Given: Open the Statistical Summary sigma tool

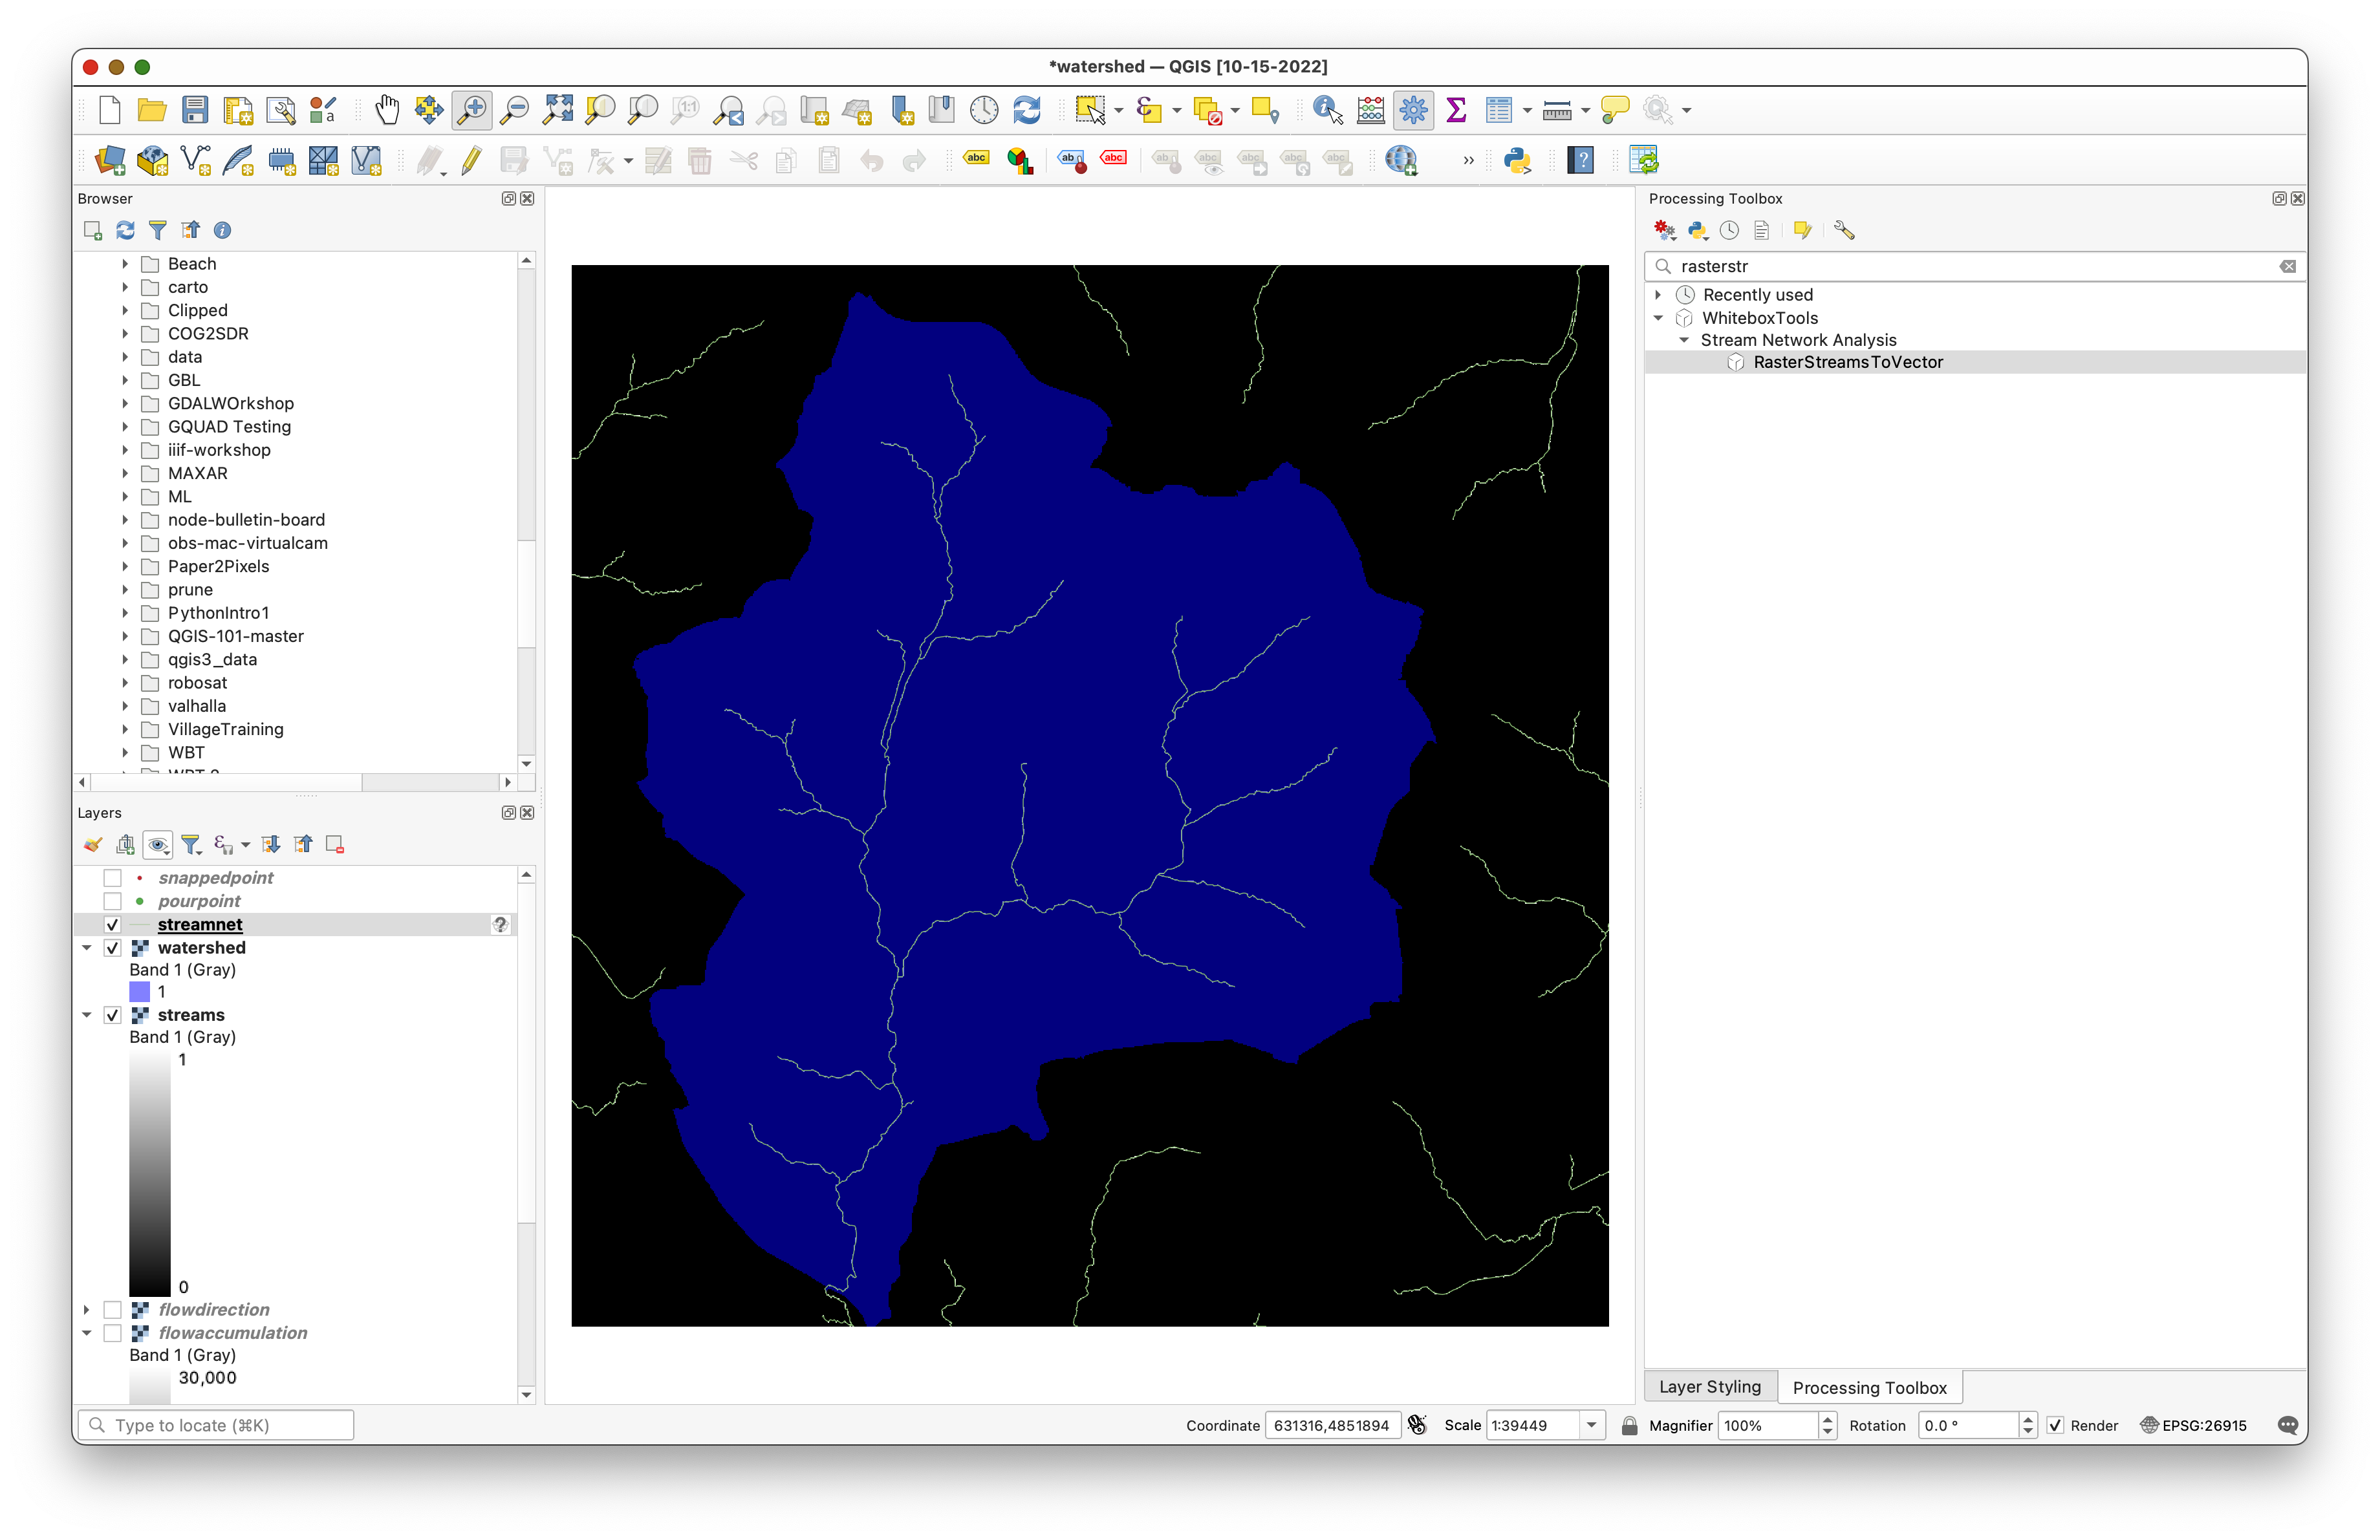Looking at the screenshot, I should click(x=1456, y=110).
